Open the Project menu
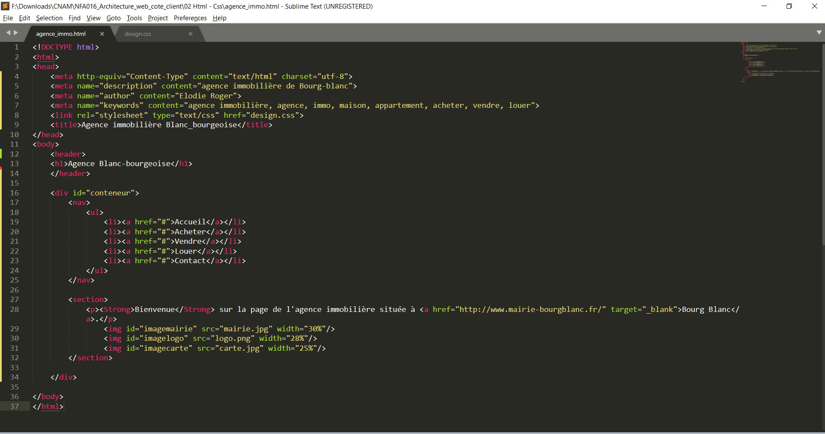 157,18
